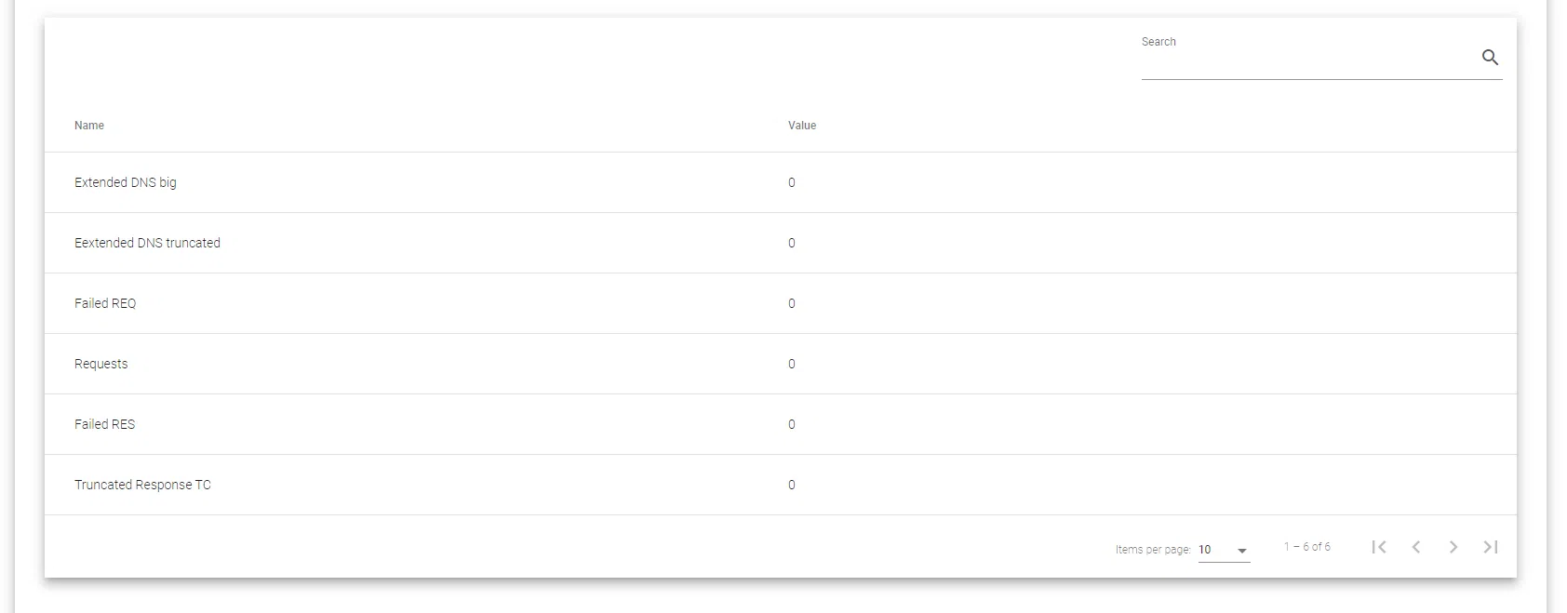
Task: Select the Eextended DNS truncated row
Action: [x=147, y=243]
